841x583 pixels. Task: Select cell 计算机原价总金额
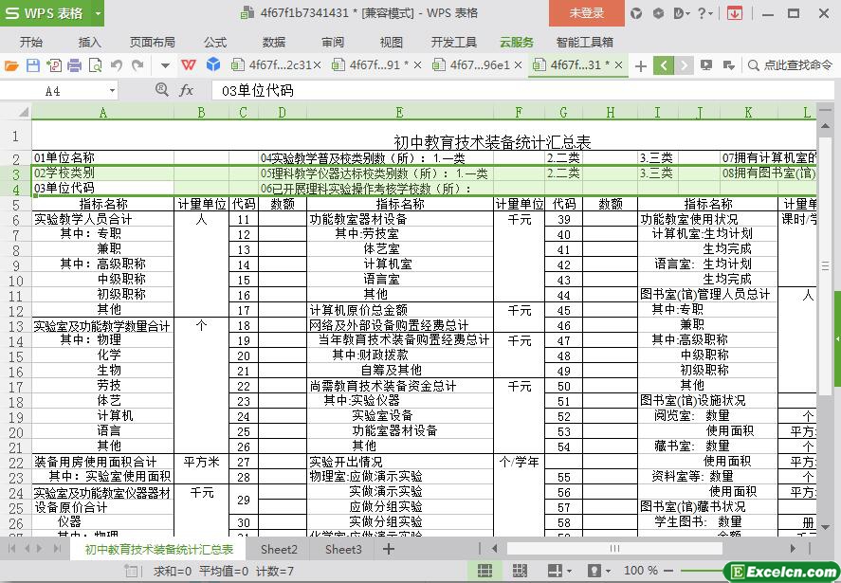point(400,310)
